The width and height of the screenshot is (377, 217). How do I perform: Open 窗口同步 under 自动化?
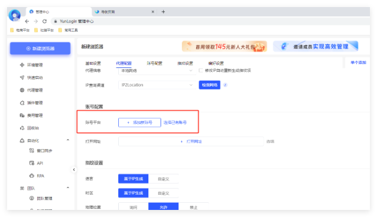point(41,151)
